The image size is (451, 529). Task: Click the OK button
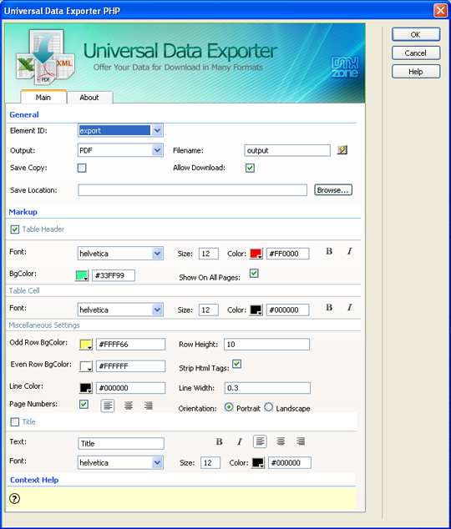(x=416, y=34)
